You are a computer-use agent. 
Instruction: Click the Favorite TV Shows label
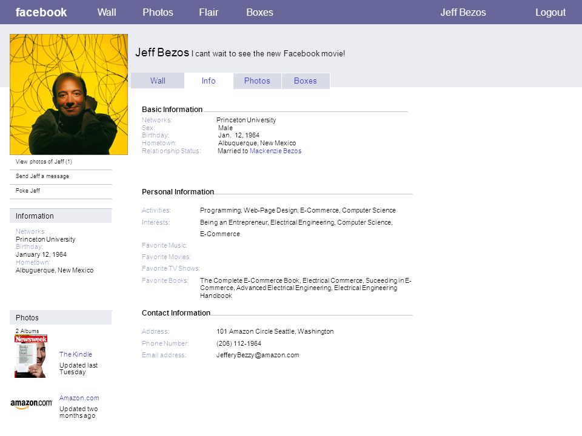coord(171,268)
